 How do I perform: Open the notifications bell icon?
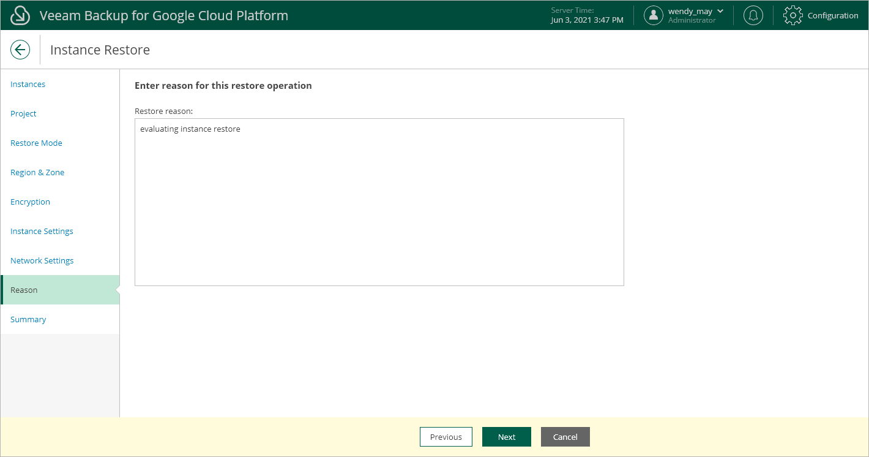tap(753, 15)
